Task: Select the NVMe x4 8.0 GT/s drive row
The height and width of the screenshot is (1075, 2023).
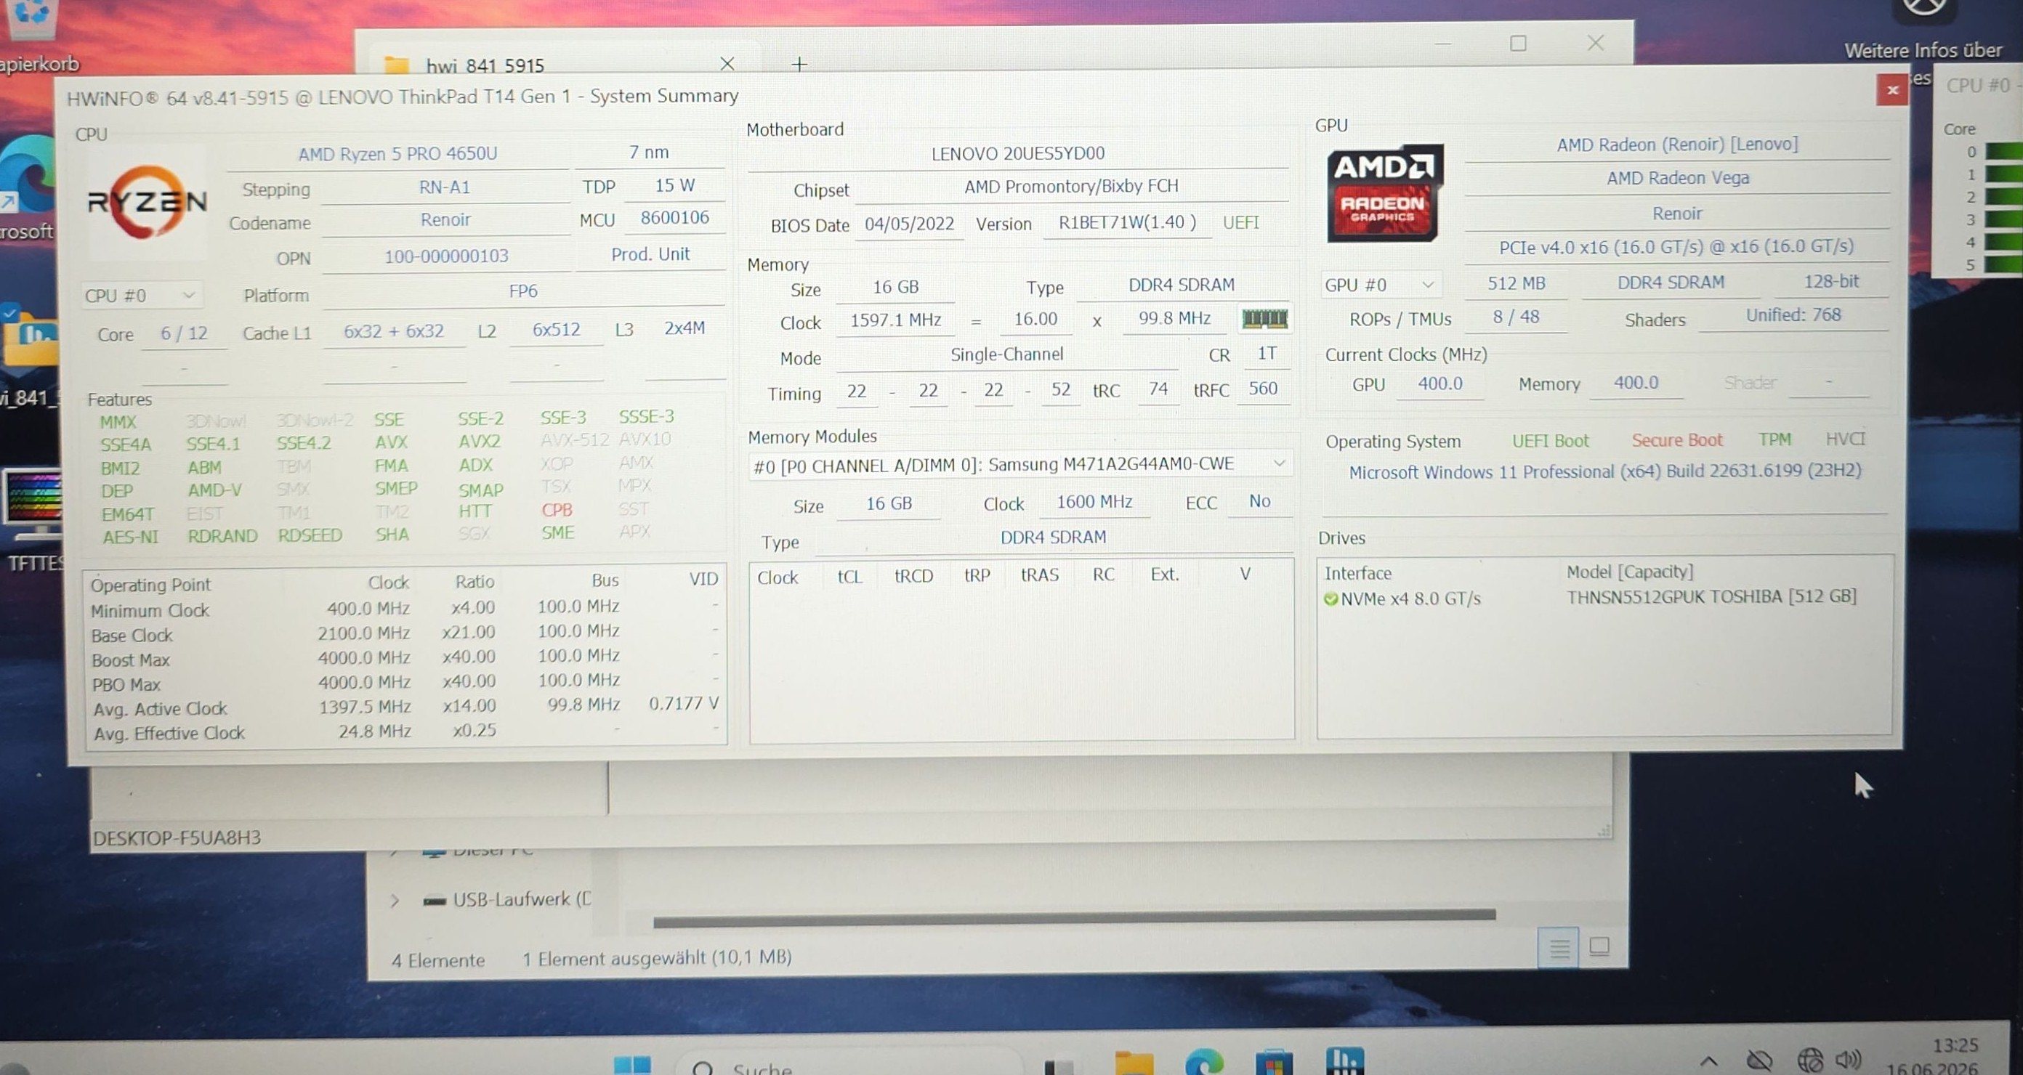Action: point(1591,598)
